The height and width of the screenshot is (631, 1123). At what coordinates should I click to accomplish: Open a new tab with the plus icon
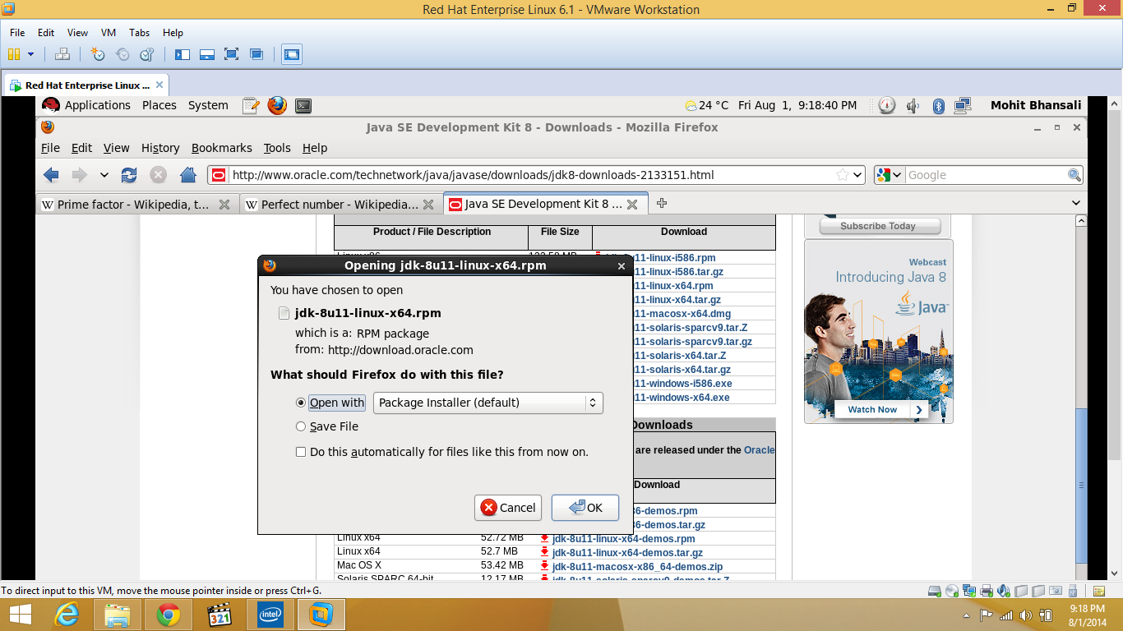coord(662,203)
